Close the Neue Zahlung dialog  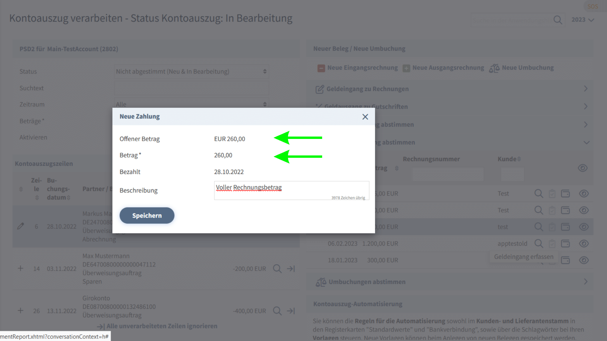click(365, 117)
